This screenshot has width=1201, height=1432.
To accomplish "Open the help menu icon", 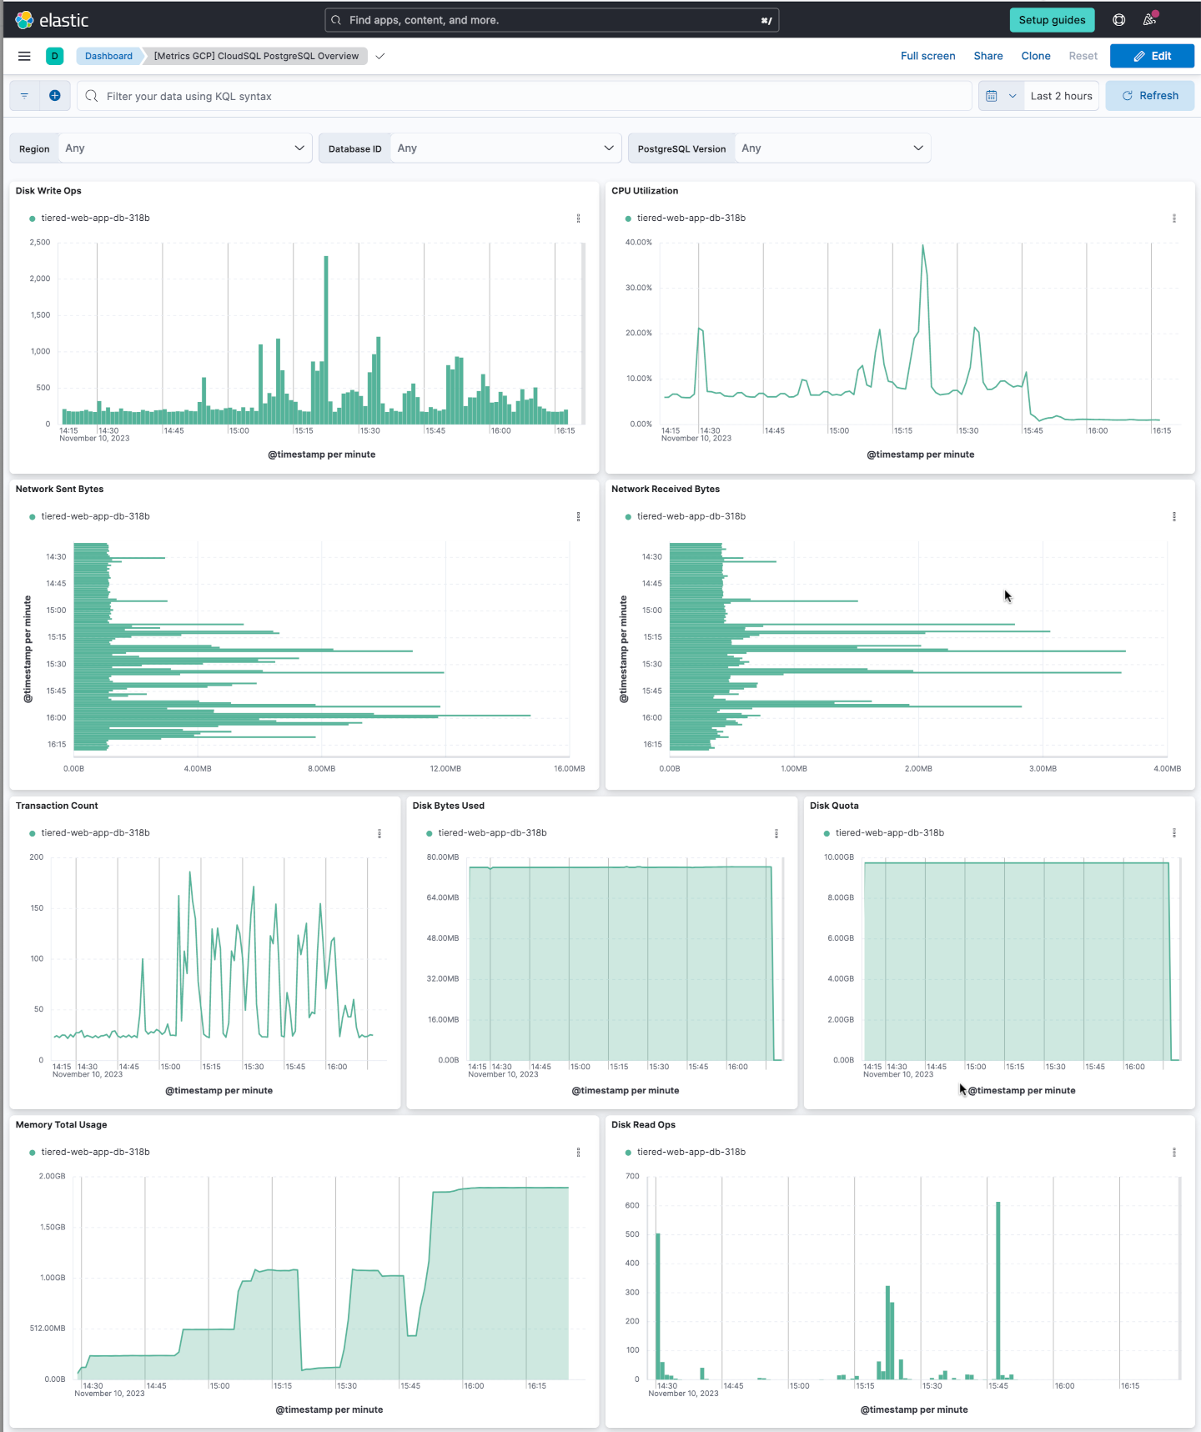I will coord(1119,20).
